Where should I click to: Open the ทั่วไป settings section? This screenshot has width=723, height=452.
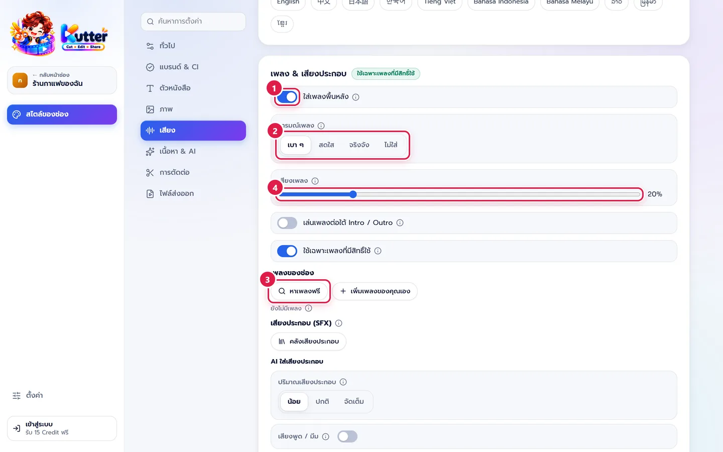[193, 46]
